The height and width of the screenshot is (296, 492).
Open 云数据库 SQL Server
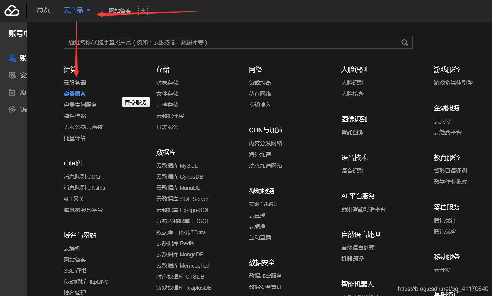pyautogui.click(x=182, y=199)
